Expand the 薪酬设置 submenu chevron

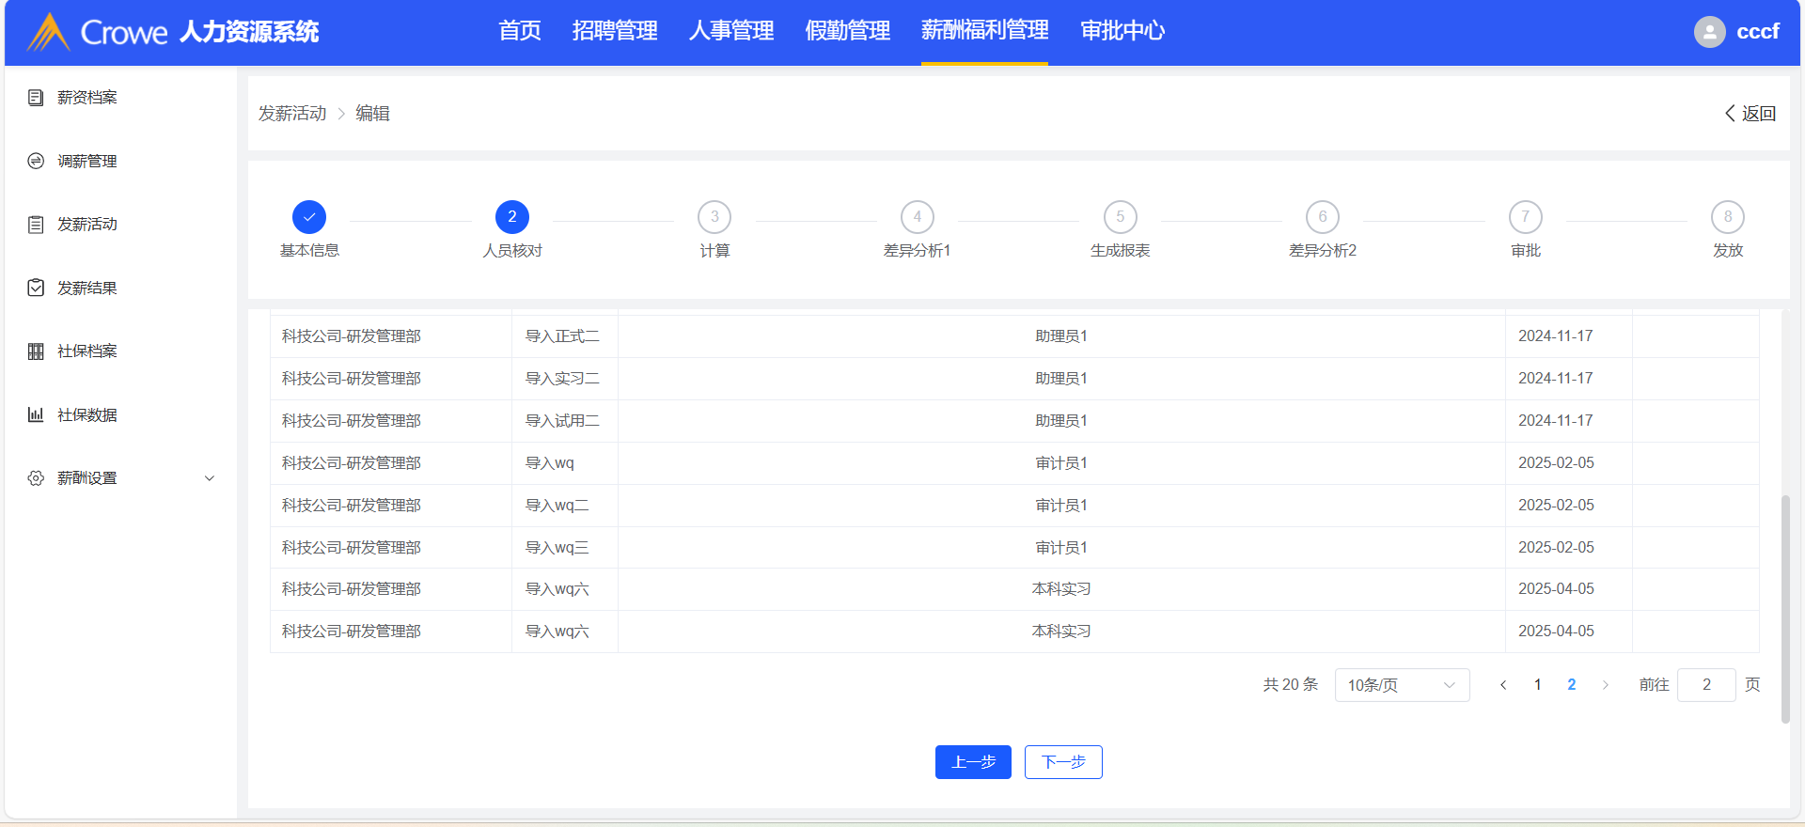(210, 478)
